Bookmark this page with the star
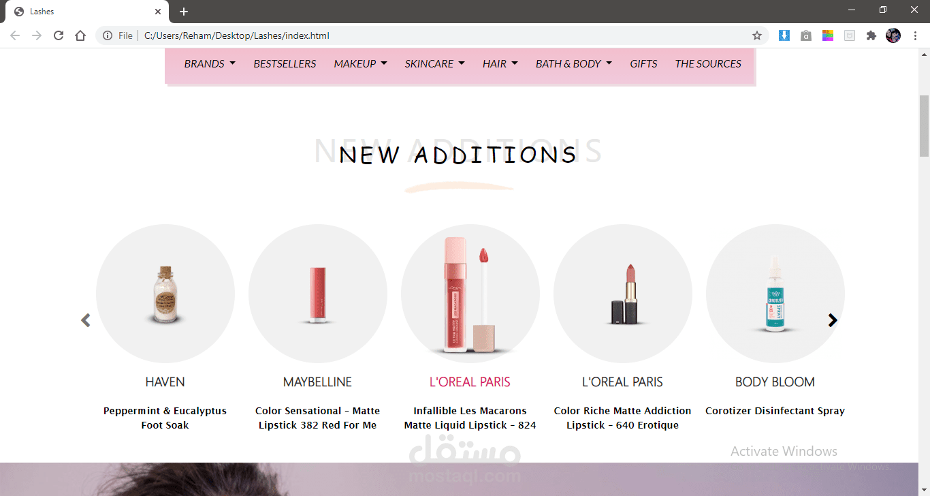The height and width of the screenshot is (496, 930). pos(757,35)
